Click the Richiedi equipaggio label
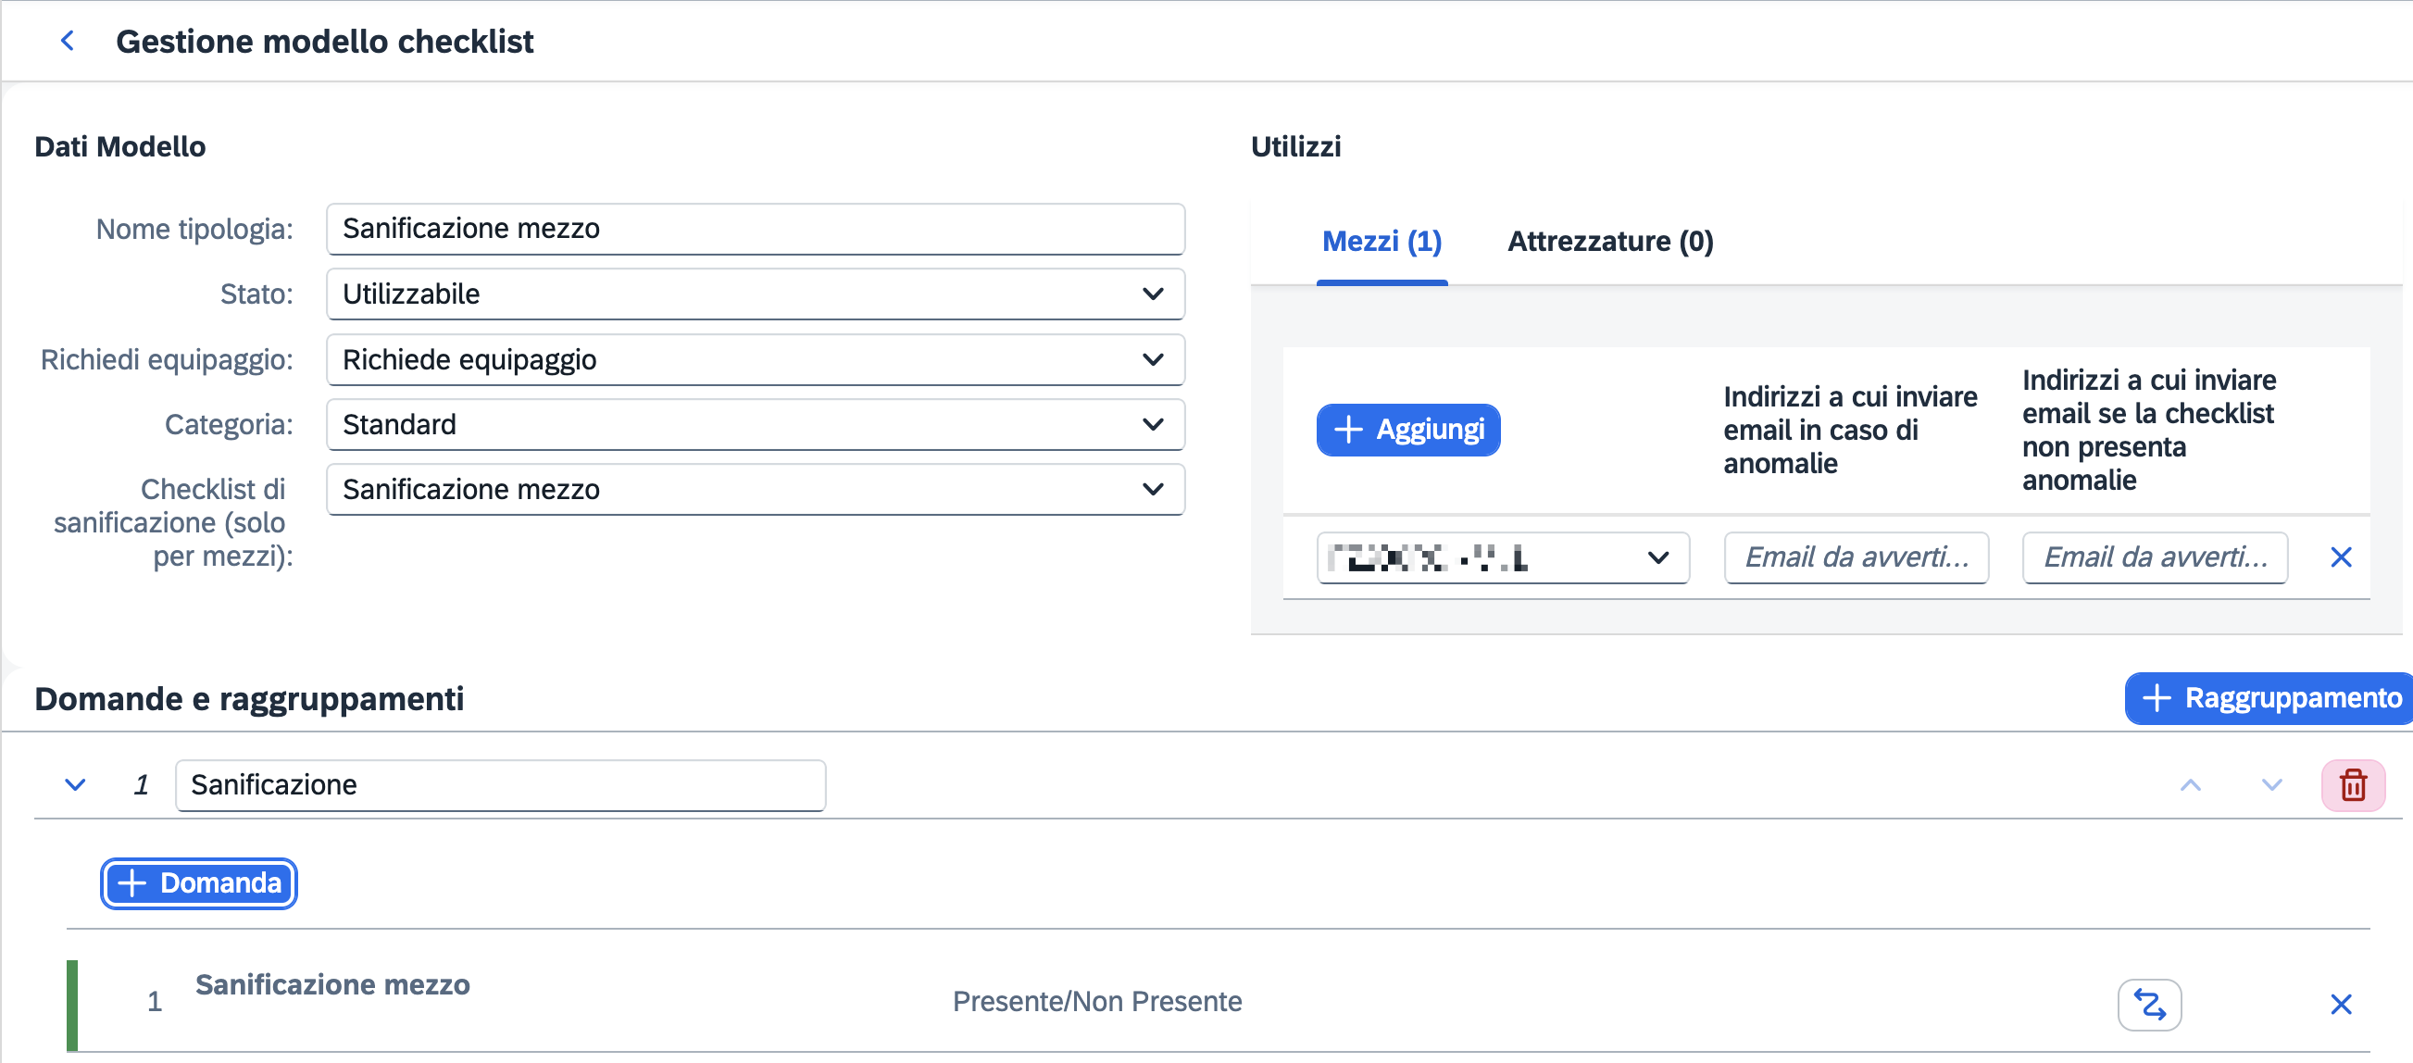The width and height of the screenshot is (2413, 1063). [167, 359]
